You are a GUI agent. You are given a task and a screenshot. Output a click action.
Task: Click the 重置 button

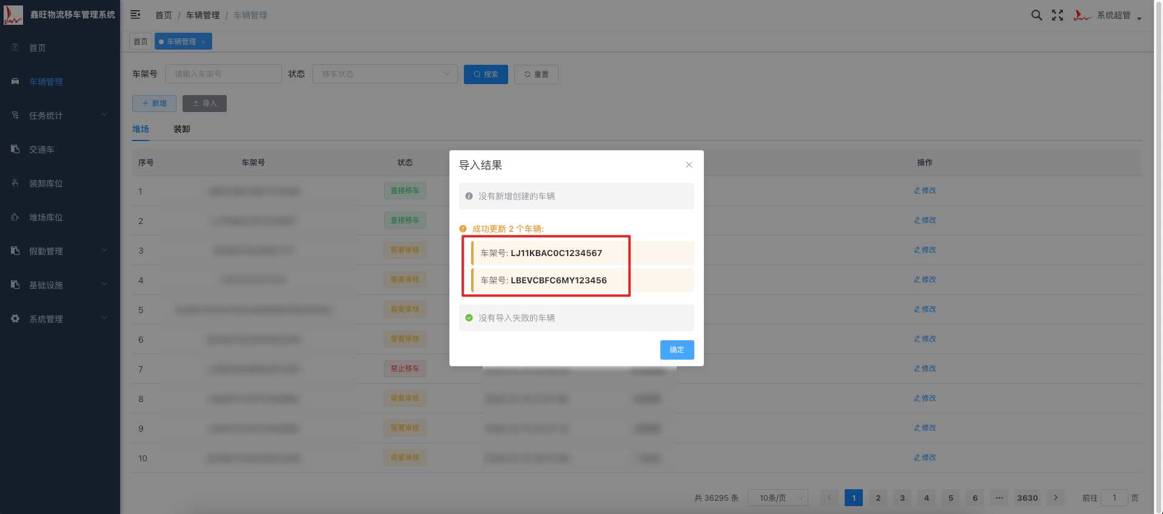click(536, 74)
